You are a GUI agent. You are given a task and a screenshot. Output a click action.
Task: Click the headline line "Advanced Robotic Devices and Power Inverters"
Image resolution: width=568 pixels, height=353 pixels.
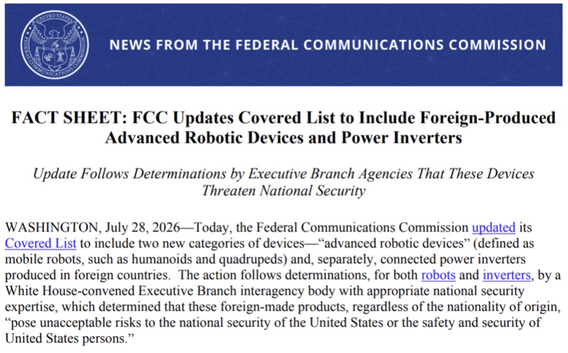(283, 137)
